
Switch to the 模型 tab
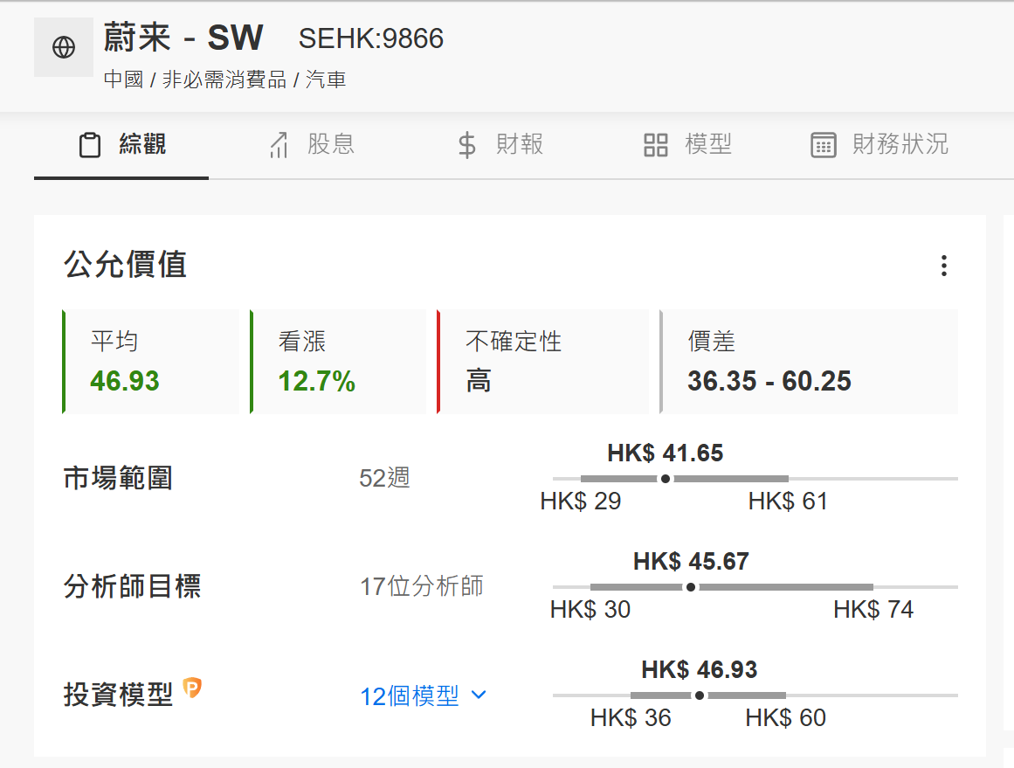point(688,145)
